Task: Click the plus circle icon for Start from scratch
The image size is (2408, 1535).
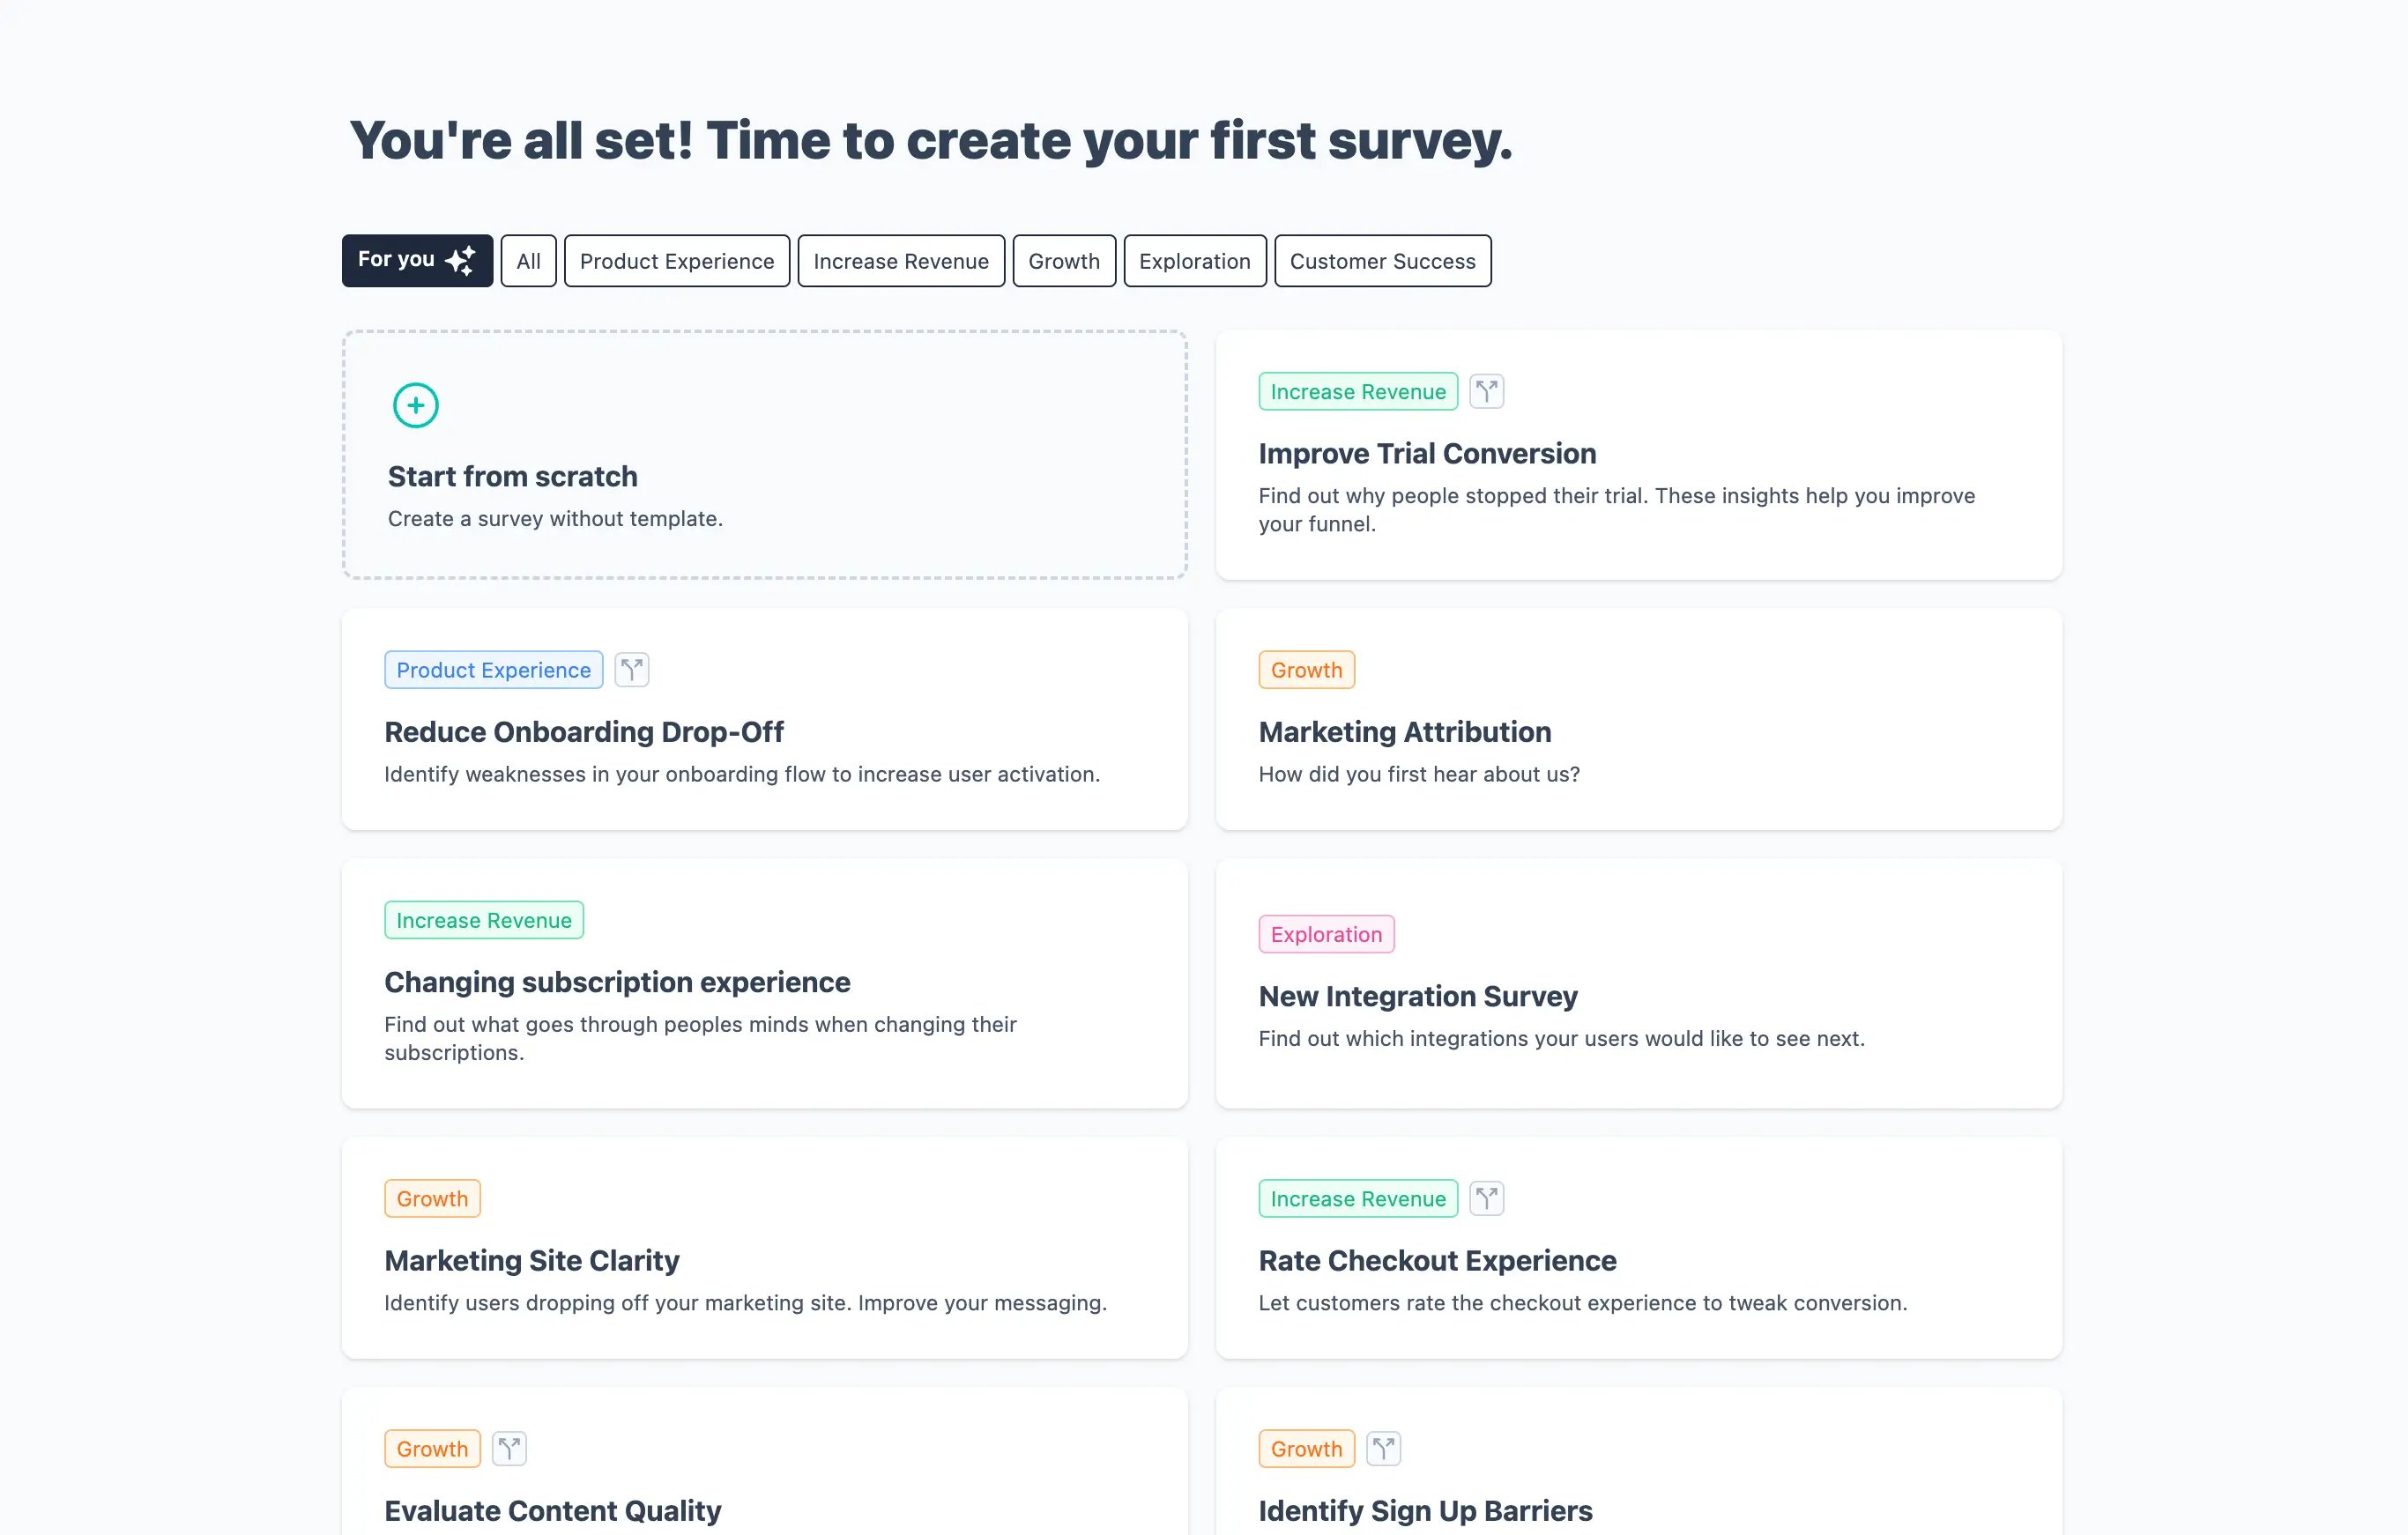Action: tap(415, 405)
